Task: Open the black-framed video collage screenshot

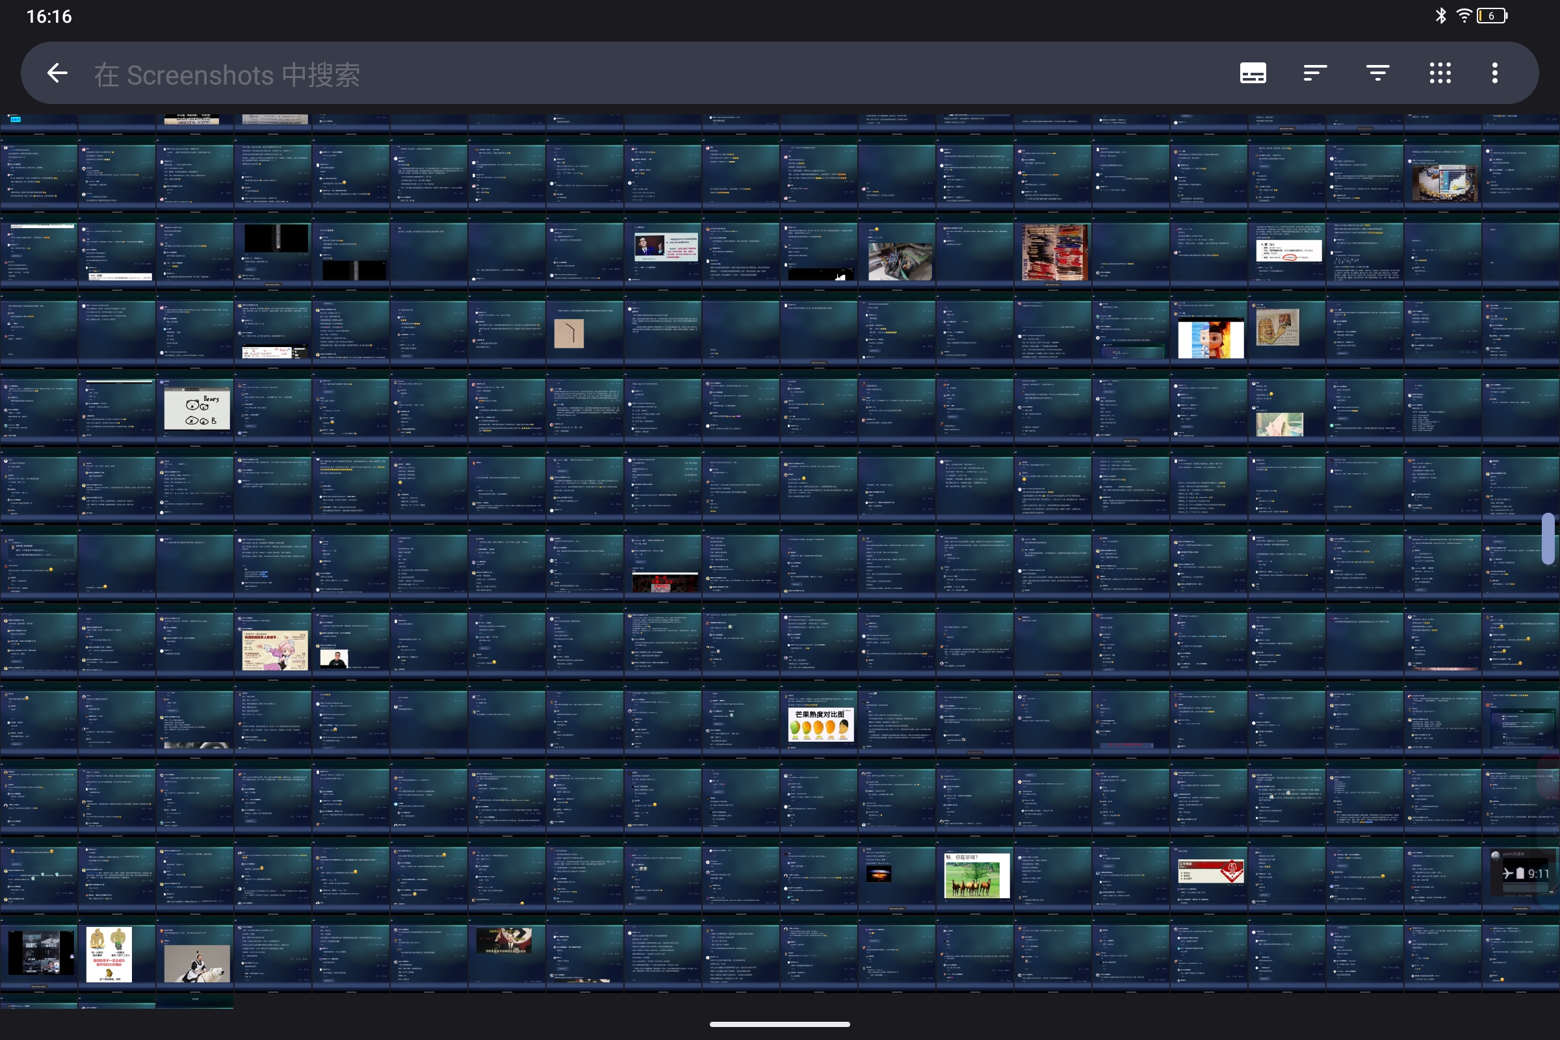Action: [x=38, y=954]
